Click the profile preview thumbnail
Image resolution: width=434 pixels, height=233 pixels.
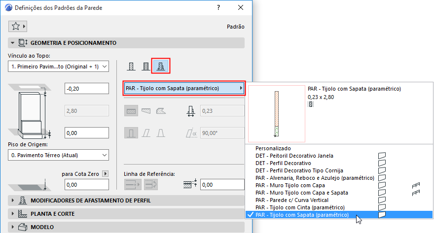point(277,114)
